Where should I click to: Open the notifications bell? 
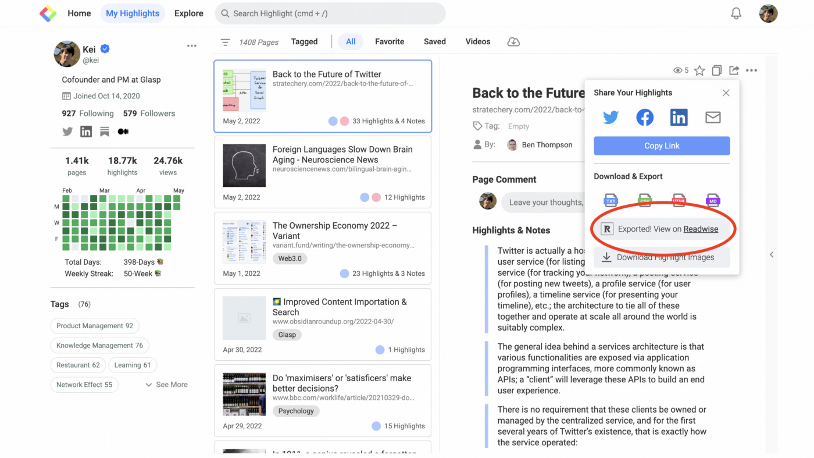[736, 13]
